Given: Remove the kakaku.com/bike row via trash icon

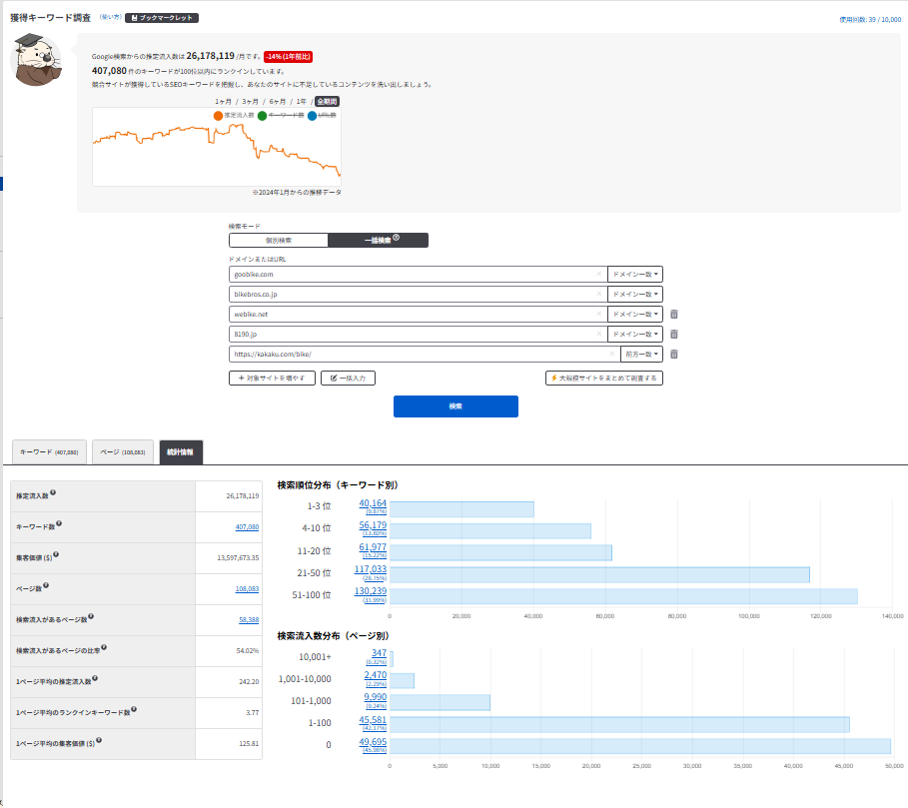Looking at the screenshot, I should (x=674, y=354).
